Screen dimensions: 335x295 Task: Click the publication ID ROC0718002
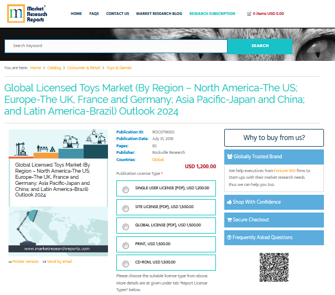163,132
